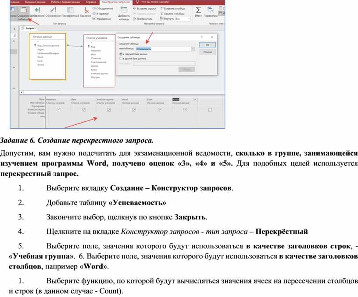Click the К серверу pass-through option
Image resolution: width=358 pixels, height=297 pixels.
(101, 14)
